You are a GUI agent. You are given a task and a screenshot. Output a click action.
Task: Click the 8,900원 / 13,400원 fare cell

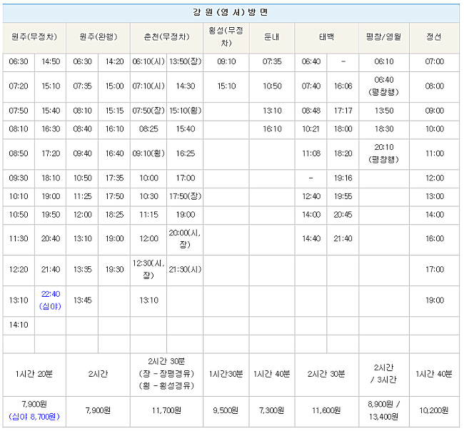point(384,410)
